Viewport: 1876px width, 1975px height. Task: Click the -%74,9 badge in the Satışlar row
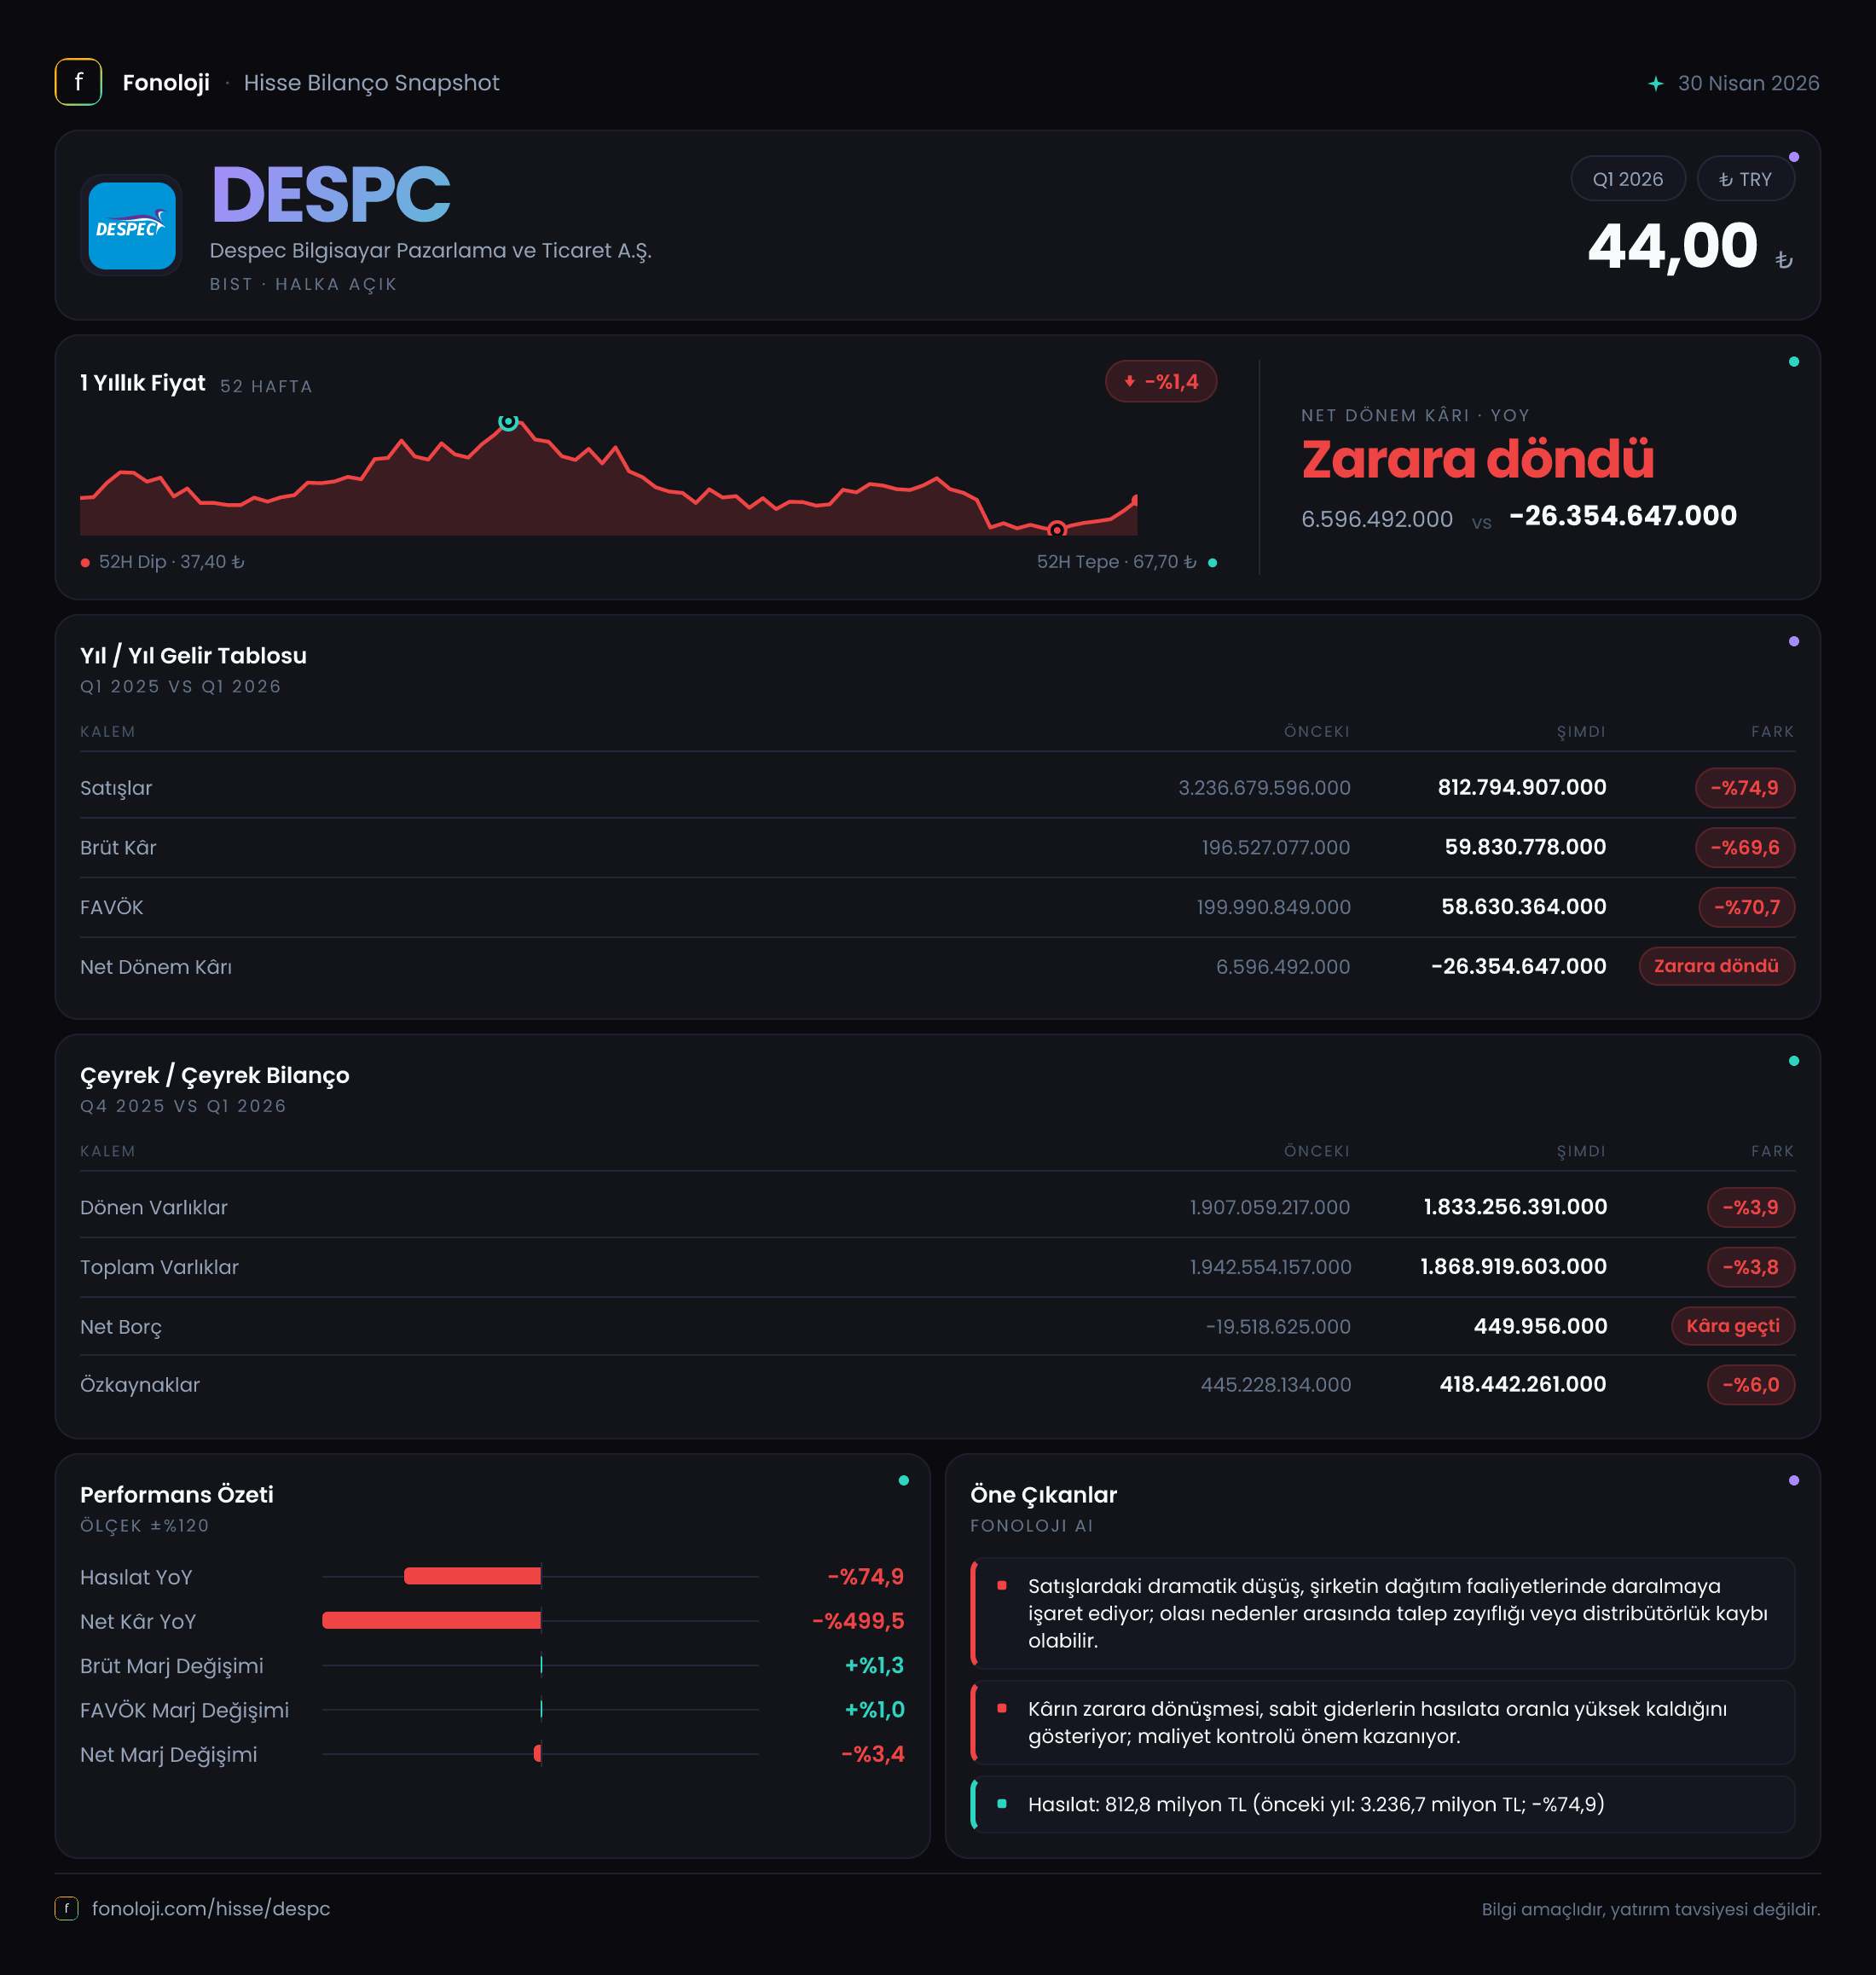pos(1744,788)
